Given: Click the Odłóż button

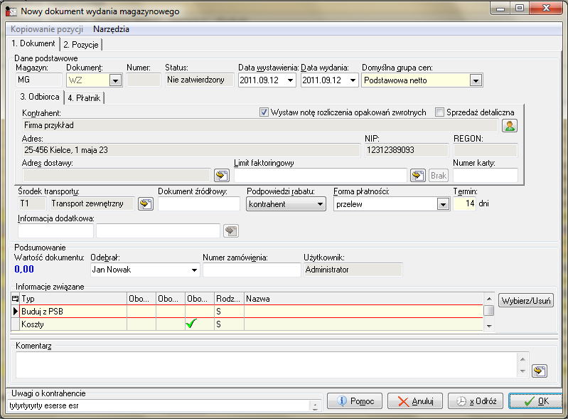Looking at the screenshot, I should [476, 401].
